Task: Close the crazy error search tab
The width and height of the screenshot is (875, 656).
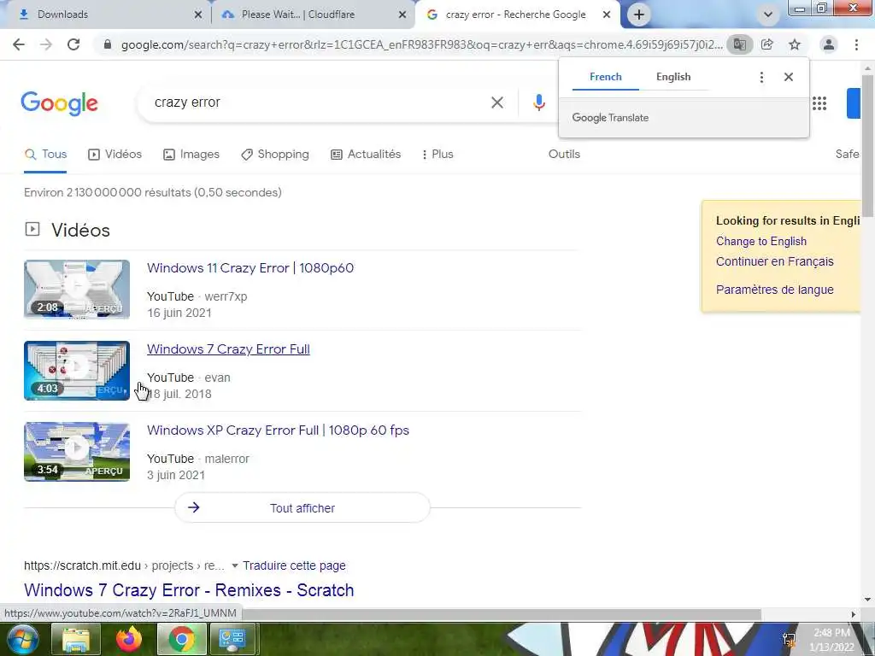Action: tap(607, 15)
